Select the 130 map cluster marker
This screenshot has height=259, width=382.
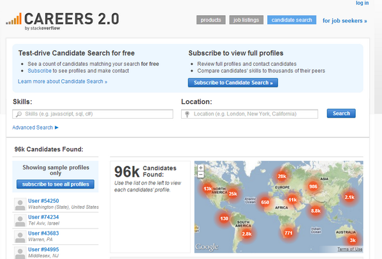pyautogui.click(x=224, y=218)
